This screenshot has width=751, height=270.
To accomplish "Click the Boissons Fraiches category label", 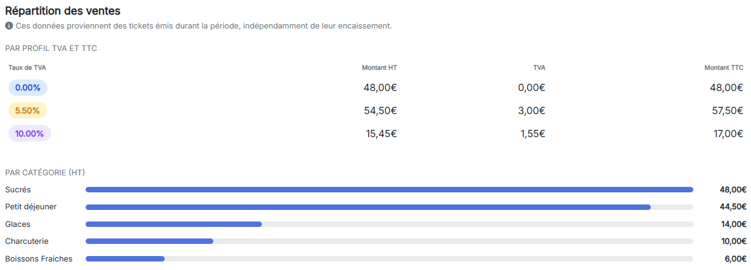I will coord(39,258).
